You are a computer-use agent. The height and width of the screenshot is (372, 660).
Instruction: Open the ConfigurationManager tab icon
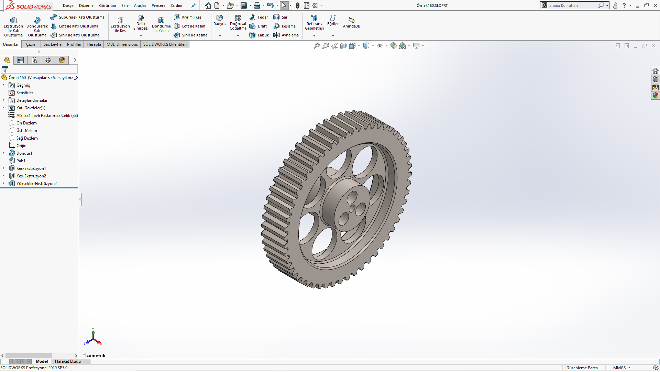34,60
